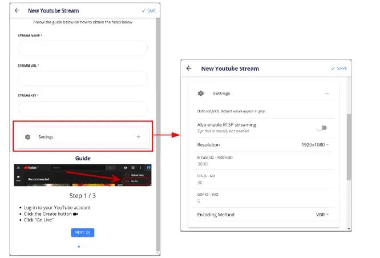Open the Resolution 1920x1080 dropdown
Viewport: 380px width, 258px height.
tap(315, 145)
